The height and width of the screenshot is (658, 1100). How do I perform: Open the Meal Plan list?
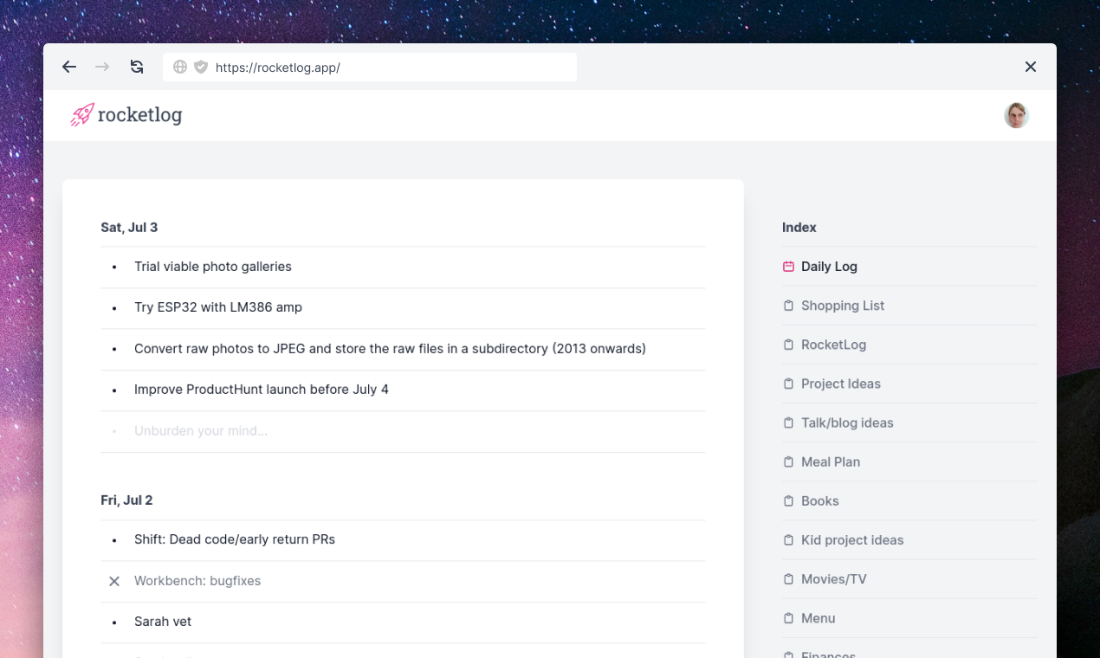(831, 461)
